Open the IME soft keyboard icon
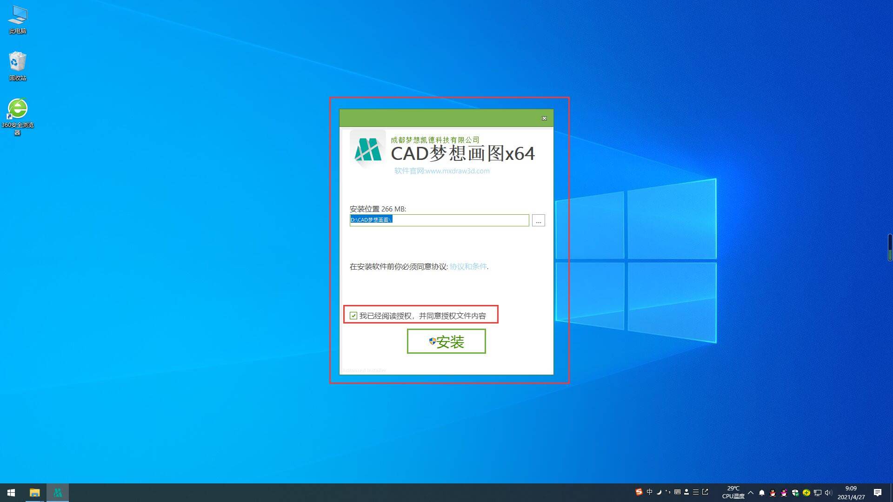Image resolution: width=893 pixels, height=502 pixels. [677, 492]
